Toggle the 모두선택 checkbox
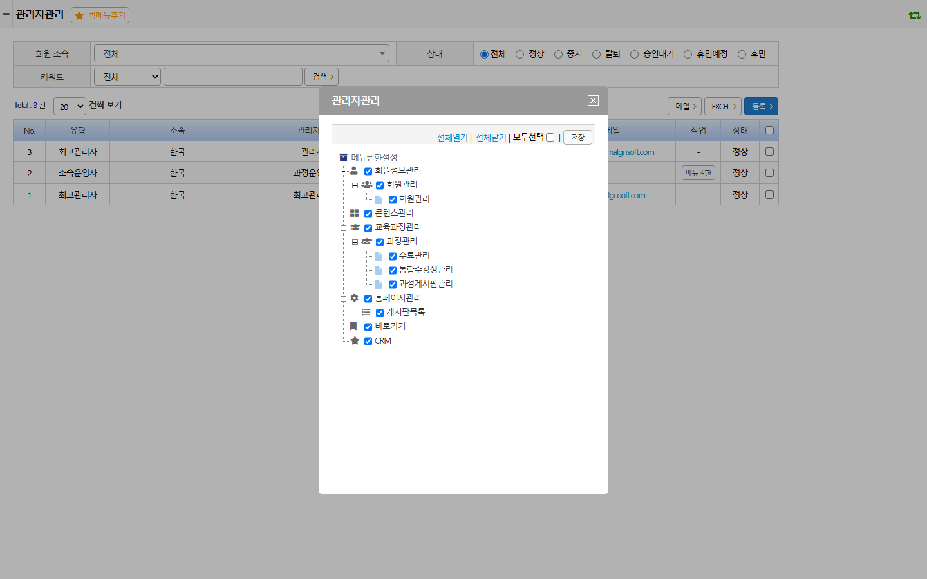Viewport: 927px width, 579px height. (550, 138)
